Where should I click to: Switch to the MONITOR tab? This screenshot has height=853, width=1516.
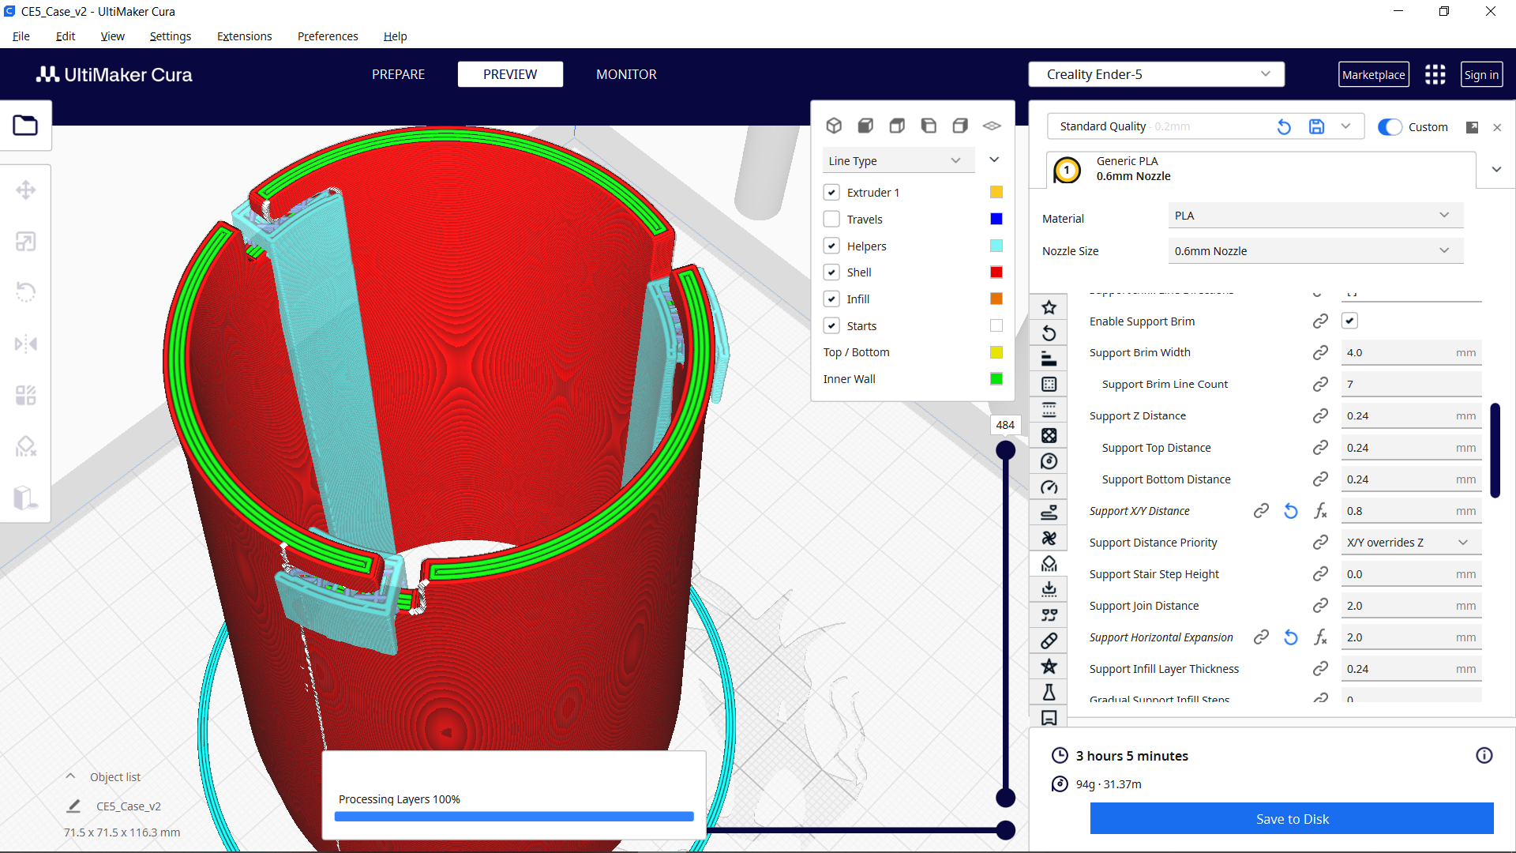(626, 73)
